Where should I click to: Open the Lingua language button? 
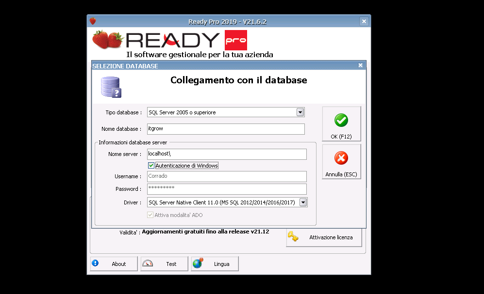click(215, 264)
